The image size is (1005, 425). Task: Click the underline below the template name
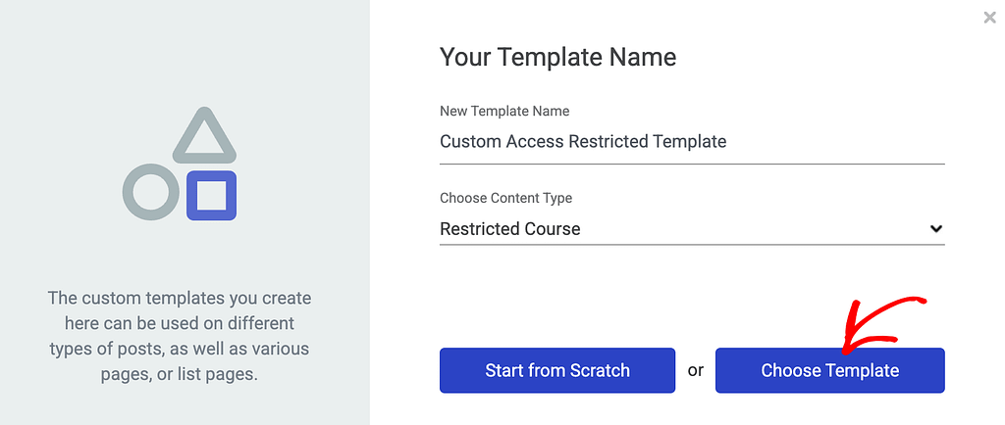[692, 164]
